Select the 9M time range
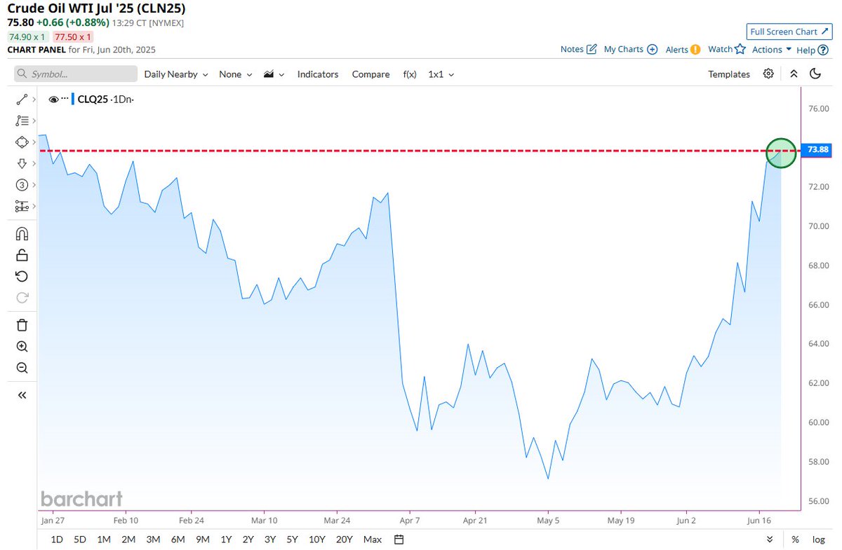The image size is (842, 550). [203, 539]
